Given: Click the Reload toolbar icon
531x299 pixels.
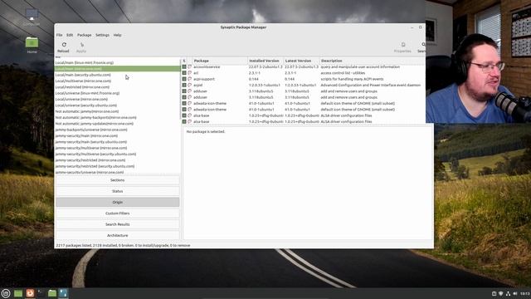Looking at the screenshot, I should click(x=64, y=45).
